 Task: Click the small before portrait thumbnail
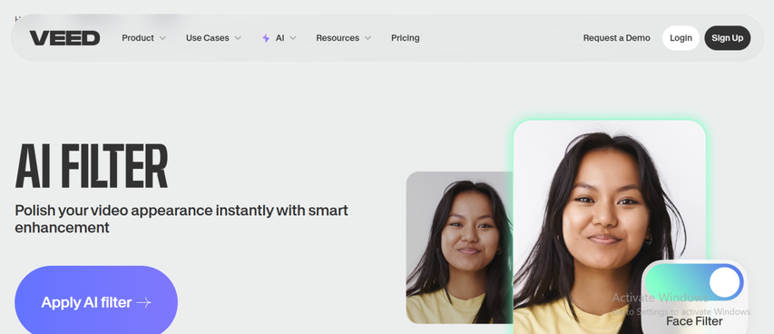click(459, 248)
